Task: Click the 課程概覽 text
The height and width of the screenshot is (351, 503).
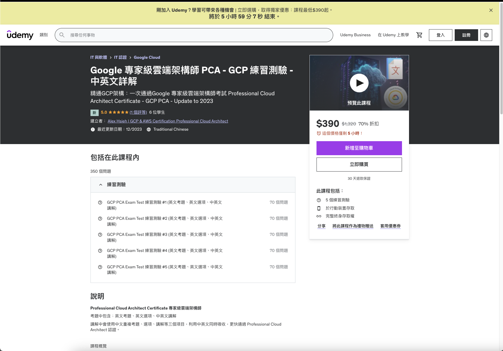Action: click(98, 346)
